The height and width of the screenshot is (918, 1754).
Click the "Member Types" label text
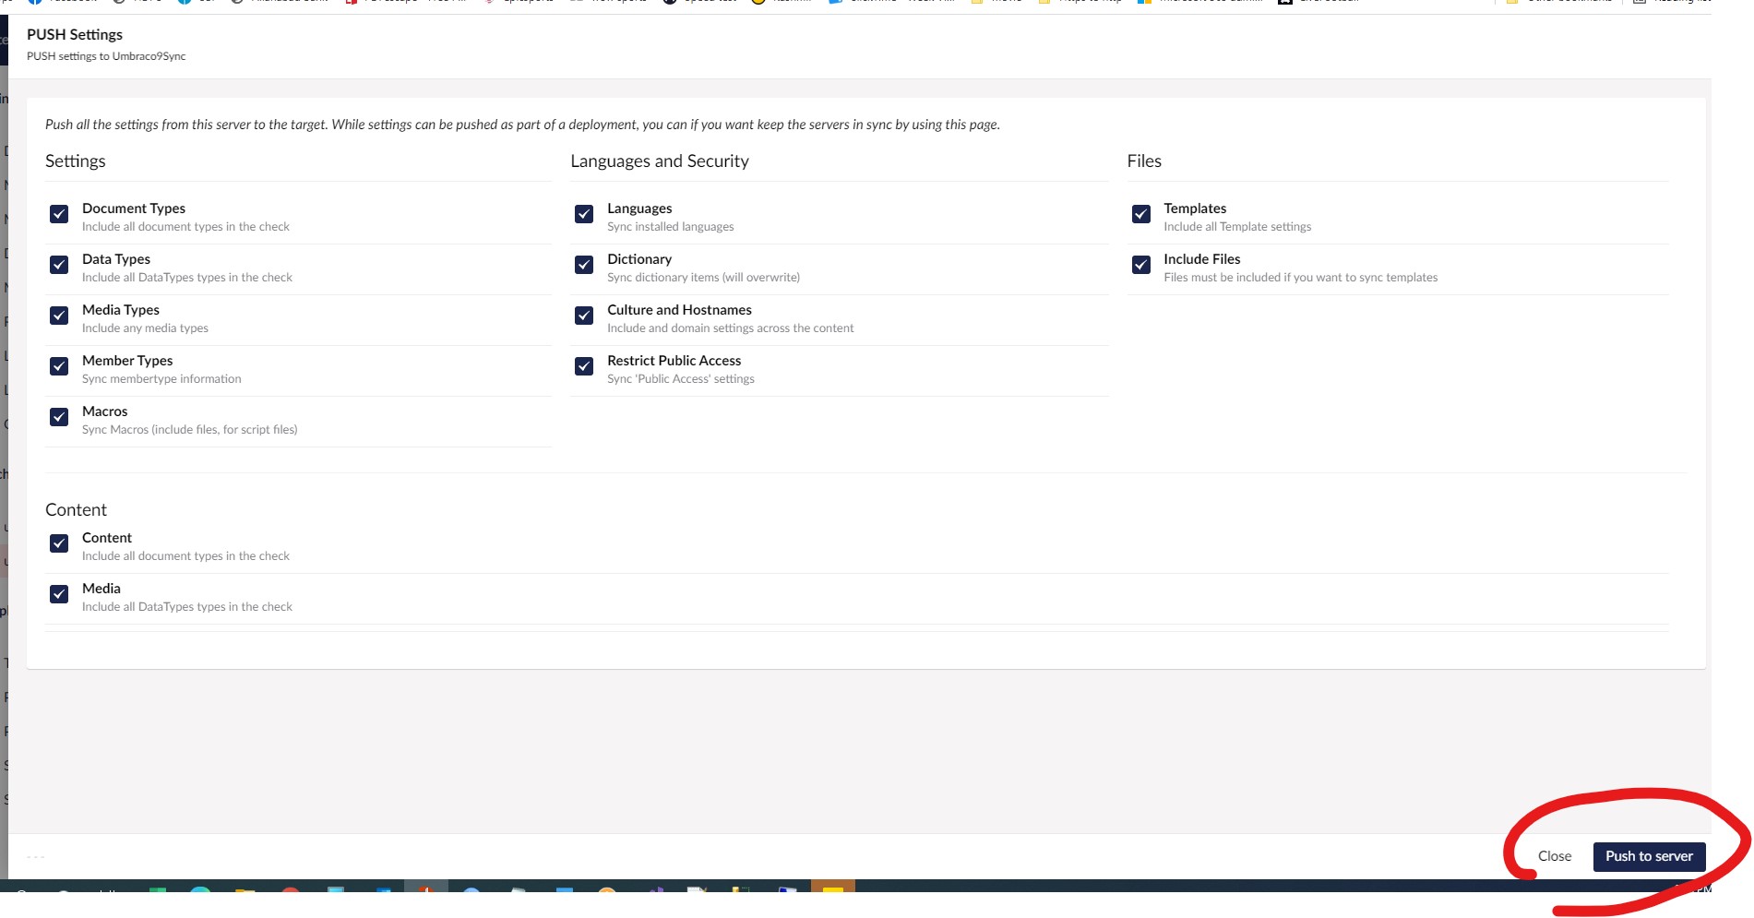tap(127, 361)
